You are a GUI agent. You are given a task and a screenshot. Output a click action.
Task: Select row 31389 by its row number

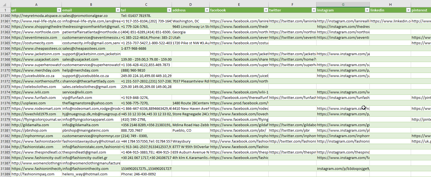coord(5,174)
